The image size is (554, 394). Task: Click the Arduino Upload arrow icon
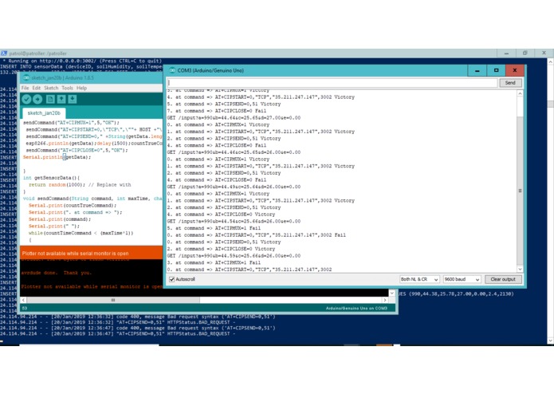click(37, 99)
